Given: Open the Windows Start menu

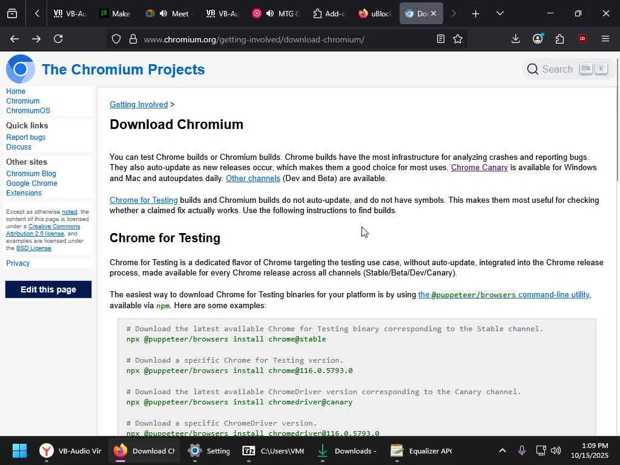Looking at the screenshot, I should [x=19, y=450].
